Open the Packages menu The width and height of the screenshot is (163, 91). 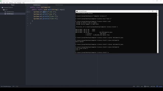pos(19,3)
